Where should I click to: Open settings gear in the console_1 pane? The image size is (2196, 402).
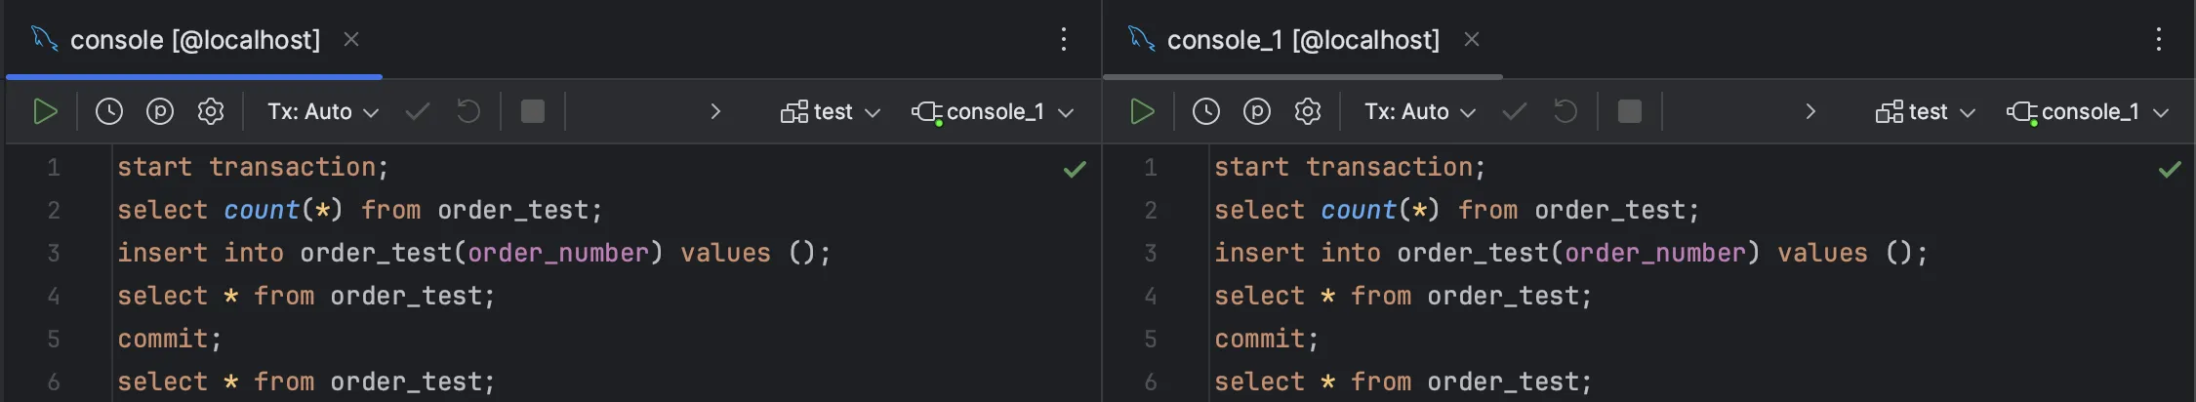pos(1308,111)
